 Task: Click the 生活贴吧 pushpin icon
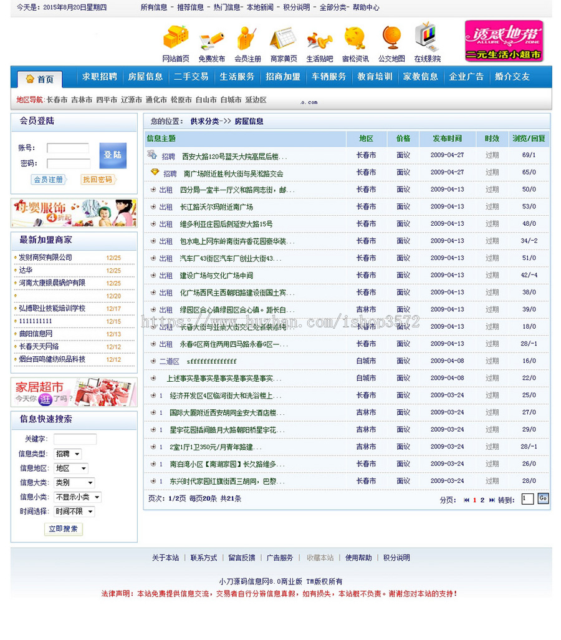[x=319, y=40]
